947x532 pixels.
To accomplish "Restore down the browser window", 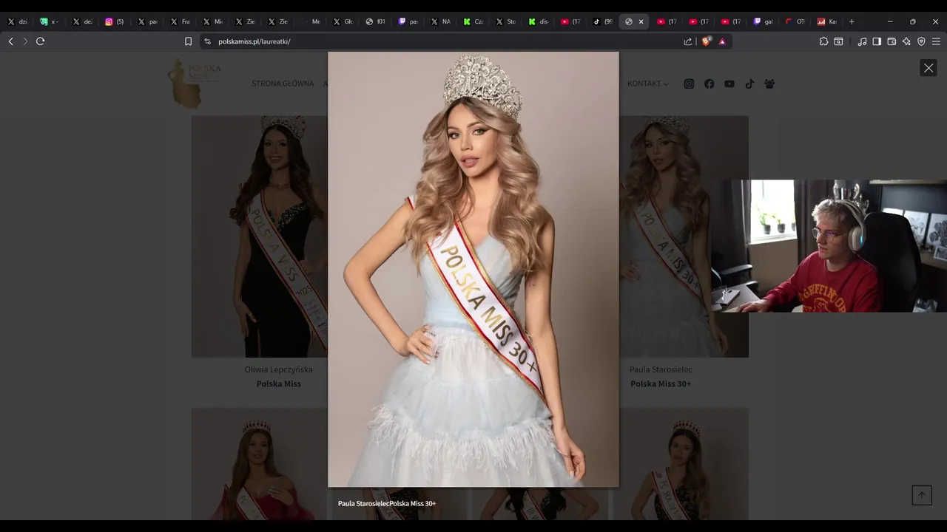I will (912, 21).
